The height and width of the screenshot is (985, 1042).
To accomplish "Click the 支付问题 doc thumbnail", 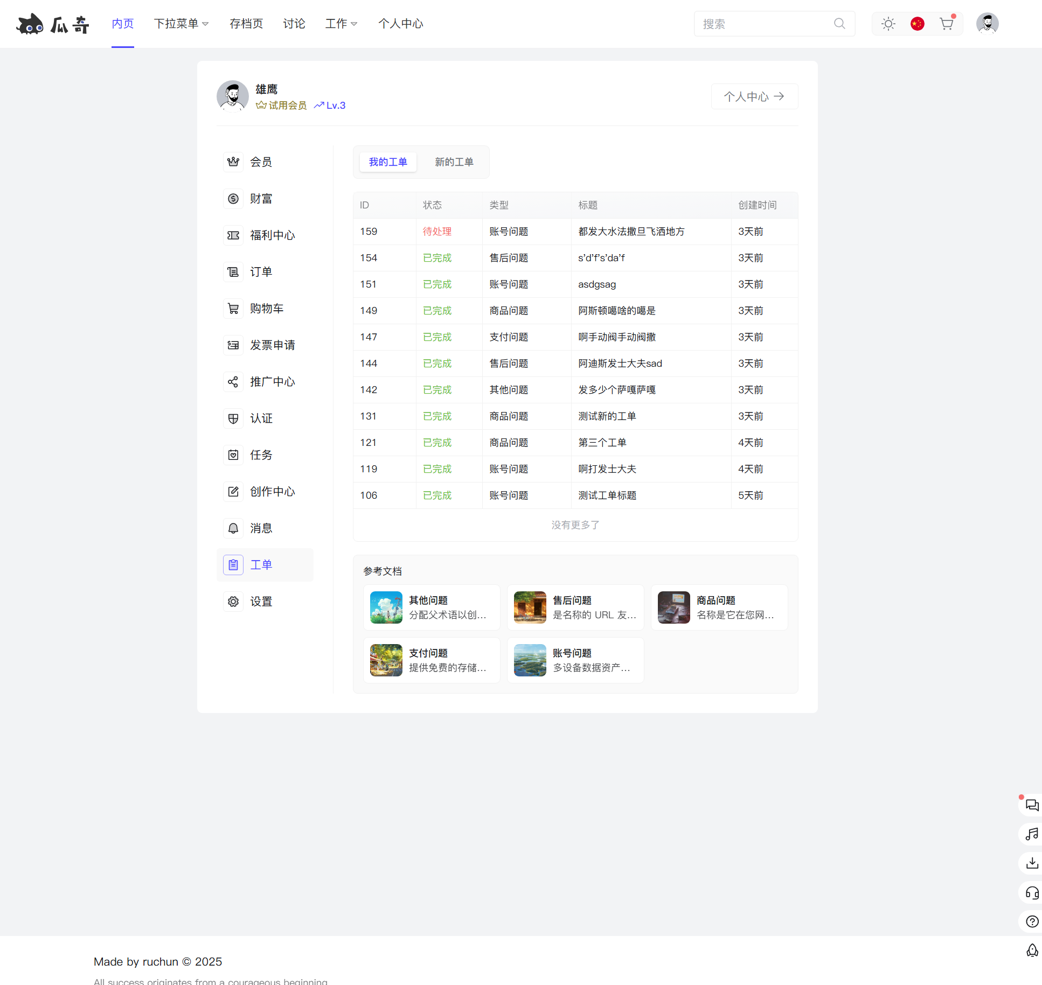I will tap(386, 660).
